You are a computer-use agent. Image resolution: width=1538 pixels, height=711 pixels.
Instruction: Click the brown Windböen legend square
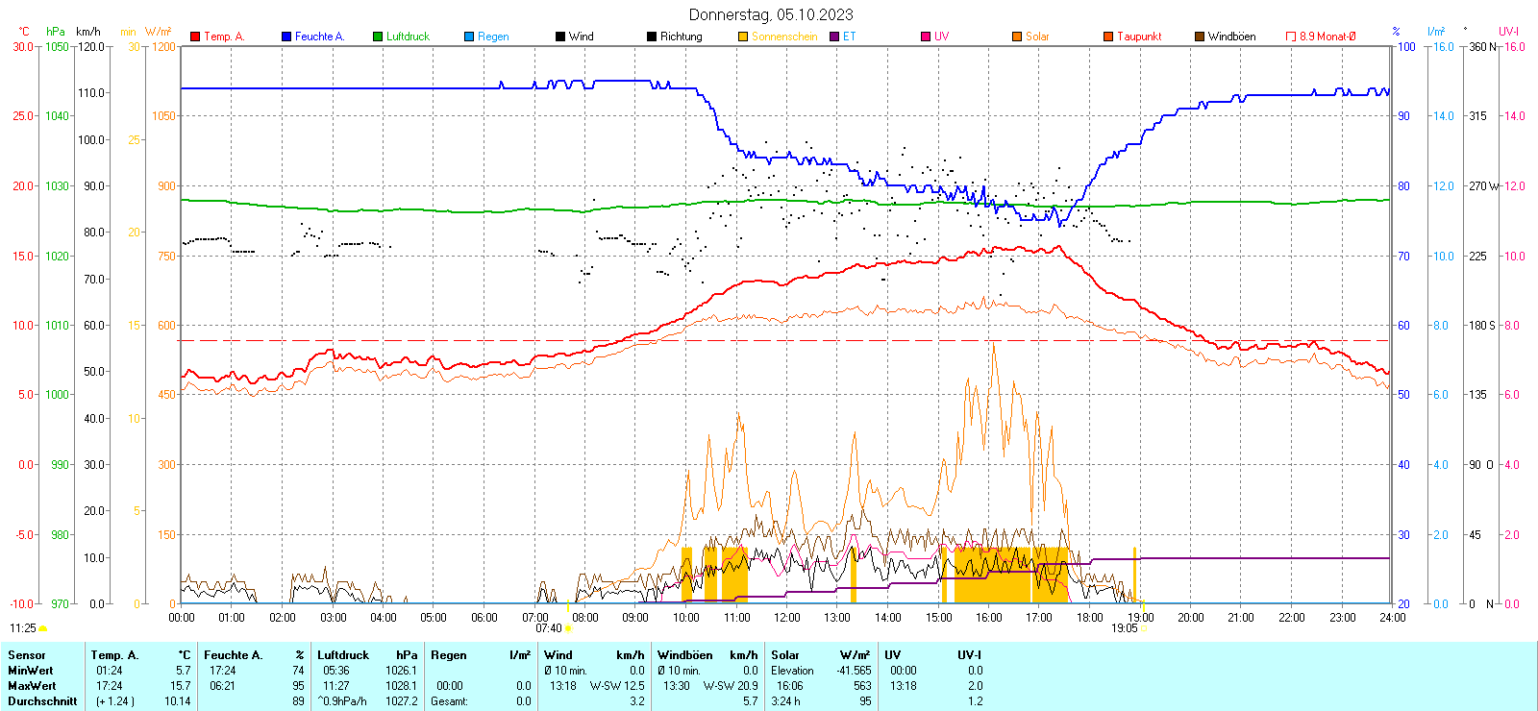point(1200,37)
